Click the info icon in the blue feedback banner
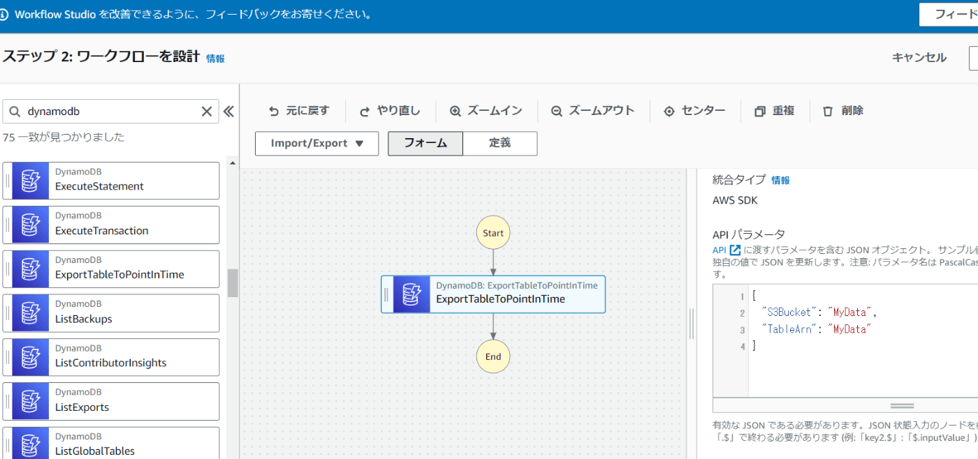Screen dimensions: 978x459 tap(3, 15)
